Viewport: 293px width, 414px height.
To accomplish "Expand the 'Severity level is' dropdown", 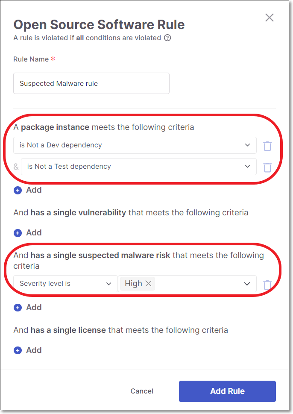I will 65,284.
